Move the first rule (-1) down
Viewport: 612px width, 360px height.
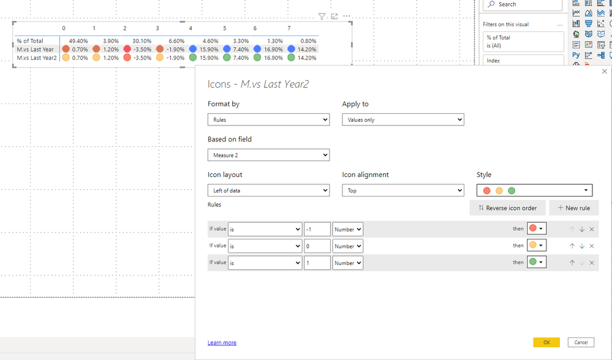click(x=582, y=229)
